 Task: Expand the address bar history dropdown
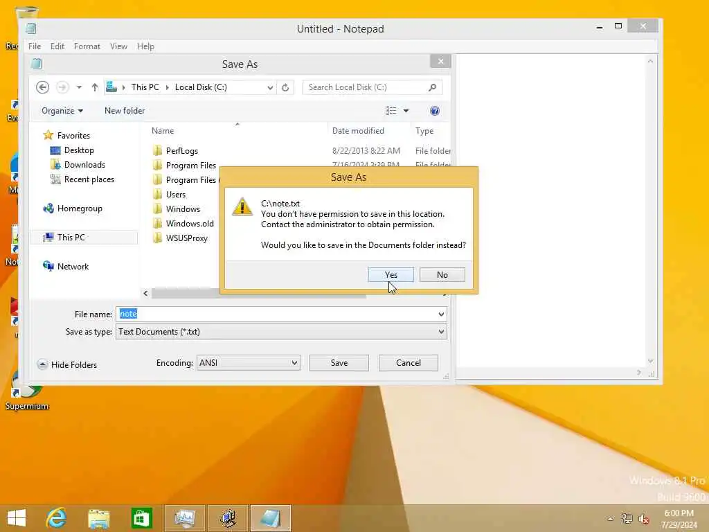click(x=270, y=87)
